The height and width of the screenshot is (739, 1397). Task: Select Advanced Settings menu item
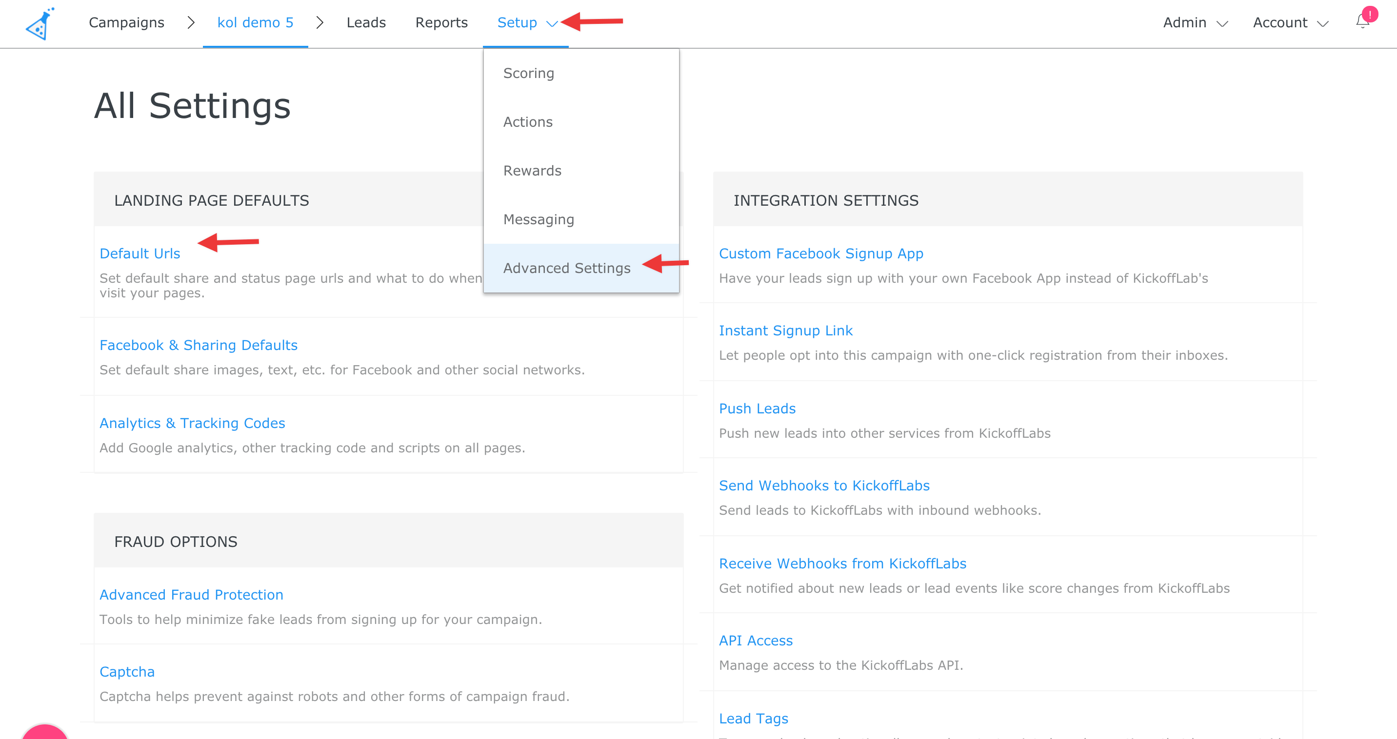(566, 268)
